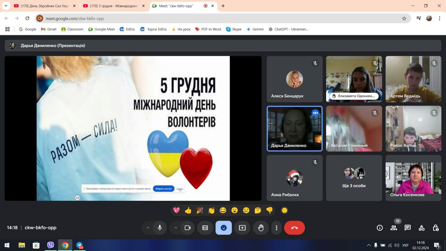Screen dimensions: 446x251
Task: Select the yellow skin tone swatch
Action: (284, 210)
